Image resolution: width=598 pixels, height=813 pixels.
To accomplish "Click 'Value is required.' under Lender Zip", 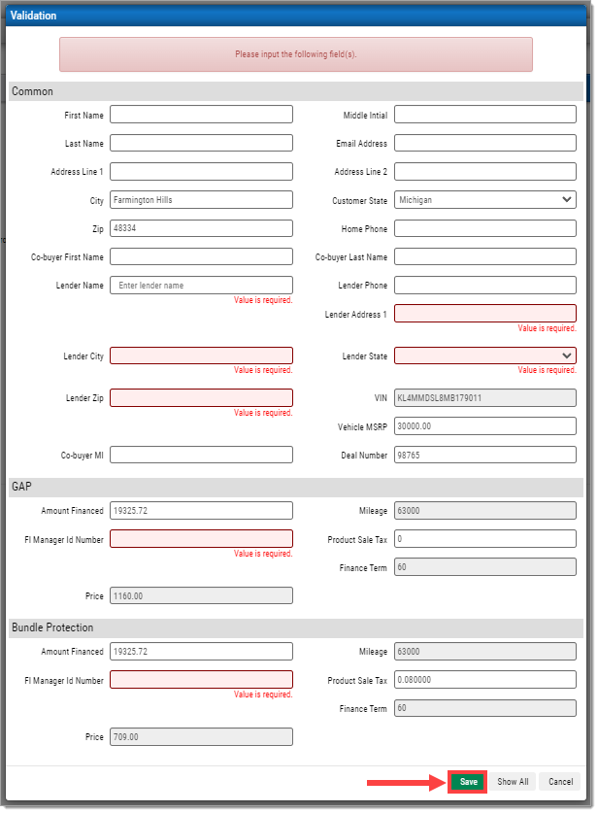I will tap(263, 413).
